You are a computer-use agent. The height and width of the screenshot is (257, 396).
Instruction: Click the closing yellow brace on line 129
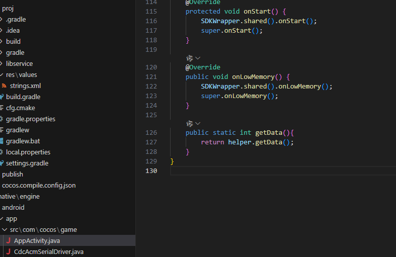pyautogui.click(x=172, y=161)
